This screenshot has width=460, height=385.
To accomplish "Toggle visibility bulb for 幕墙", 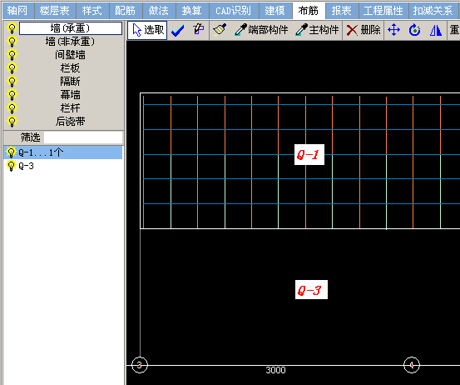I will coord(12,95).
